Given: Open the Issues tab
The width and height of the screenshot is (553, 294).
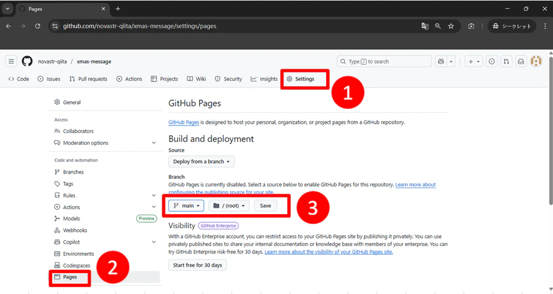Looking at the screenshot, I should (49, 79).
